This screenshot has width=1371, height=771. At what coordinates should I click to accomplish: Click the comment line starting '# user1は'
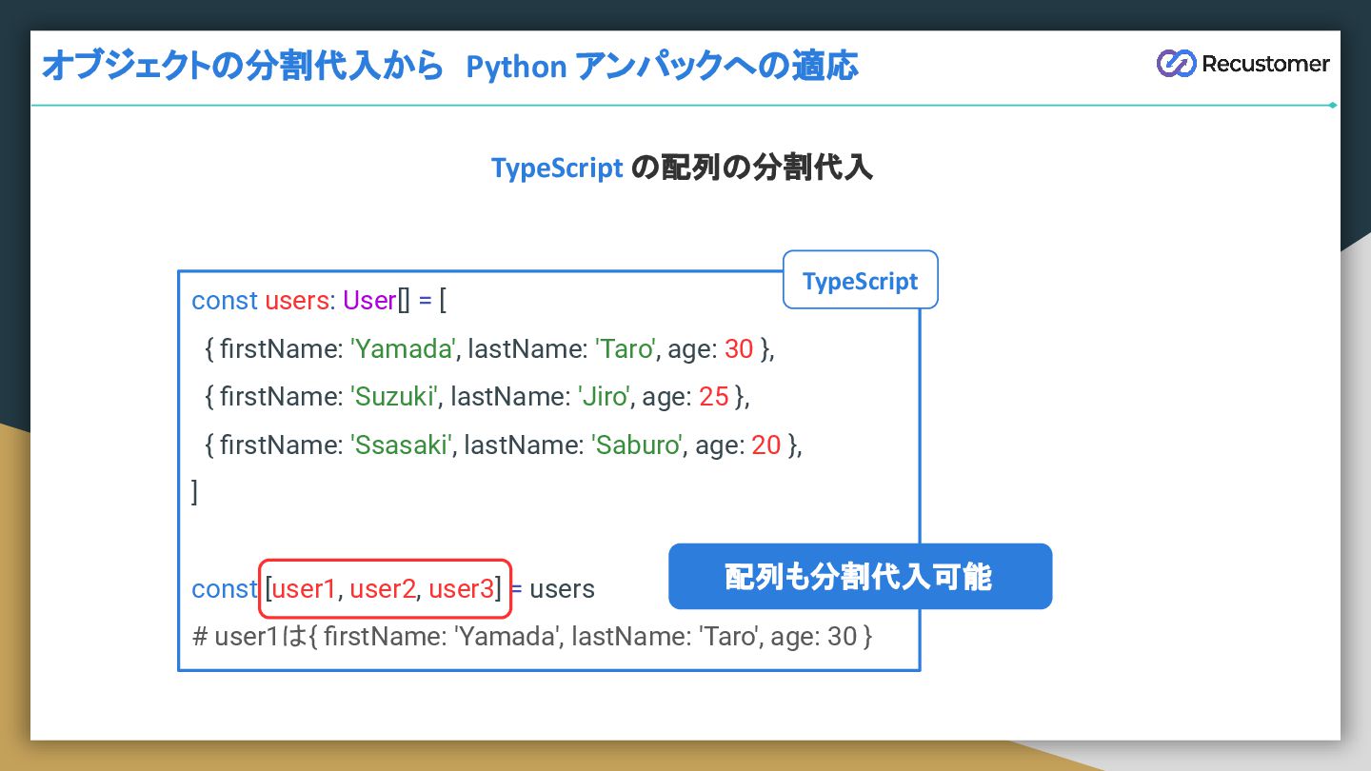[x=532, y=636]
